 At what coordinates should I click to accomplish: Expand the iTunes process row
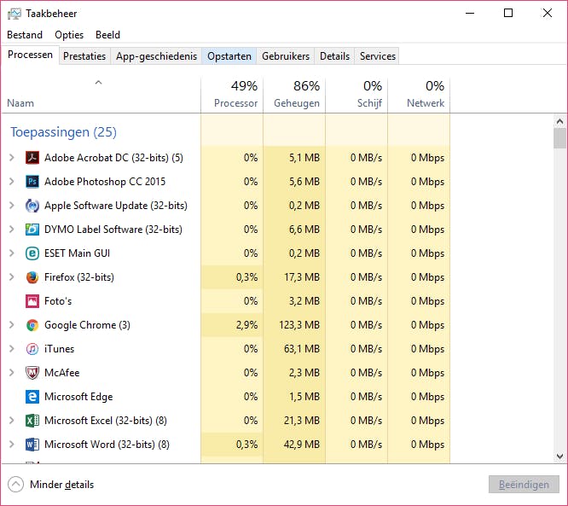(x=12, y=349)
